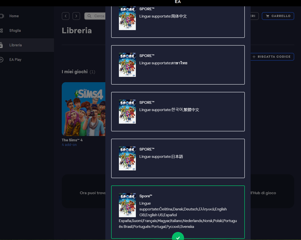The image size is (301, 240).
Task: Click Spore cover in the 简体中文 card
Action: (127, 18)
